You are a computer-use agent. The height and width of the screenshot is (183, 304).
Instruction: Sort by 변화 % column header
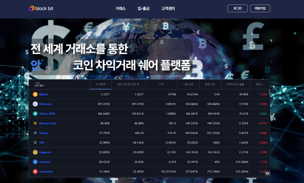pos(259,85)
